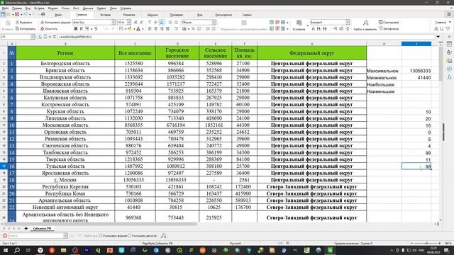Open the Arial Cyr font name dropdown
The width and height of the screenshot is (454, 255).
coord(113,22)
